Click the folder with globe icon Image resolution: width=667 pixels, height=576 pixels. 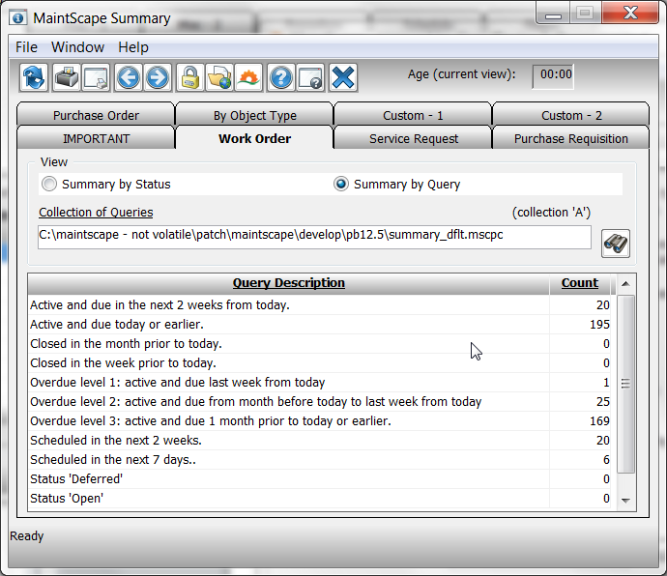click(219, 78)
